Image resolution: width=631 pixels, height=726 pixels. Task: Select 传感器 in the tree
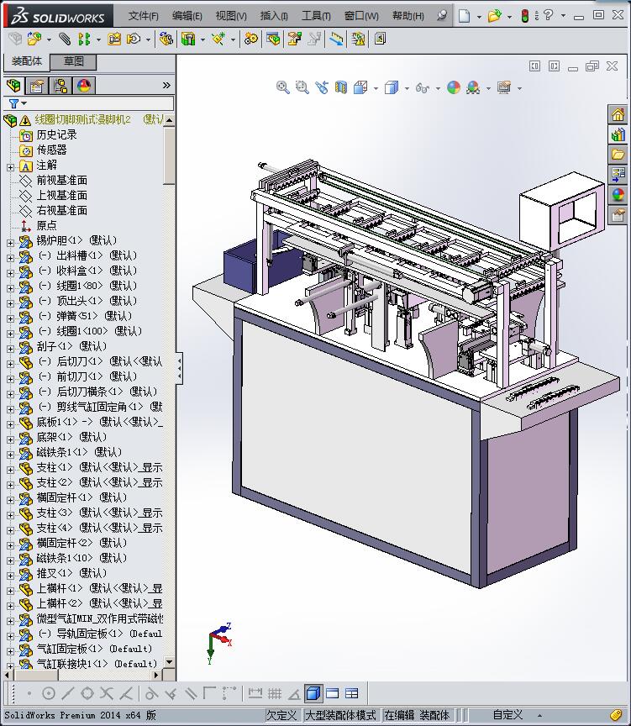click(x=51, y=150)
